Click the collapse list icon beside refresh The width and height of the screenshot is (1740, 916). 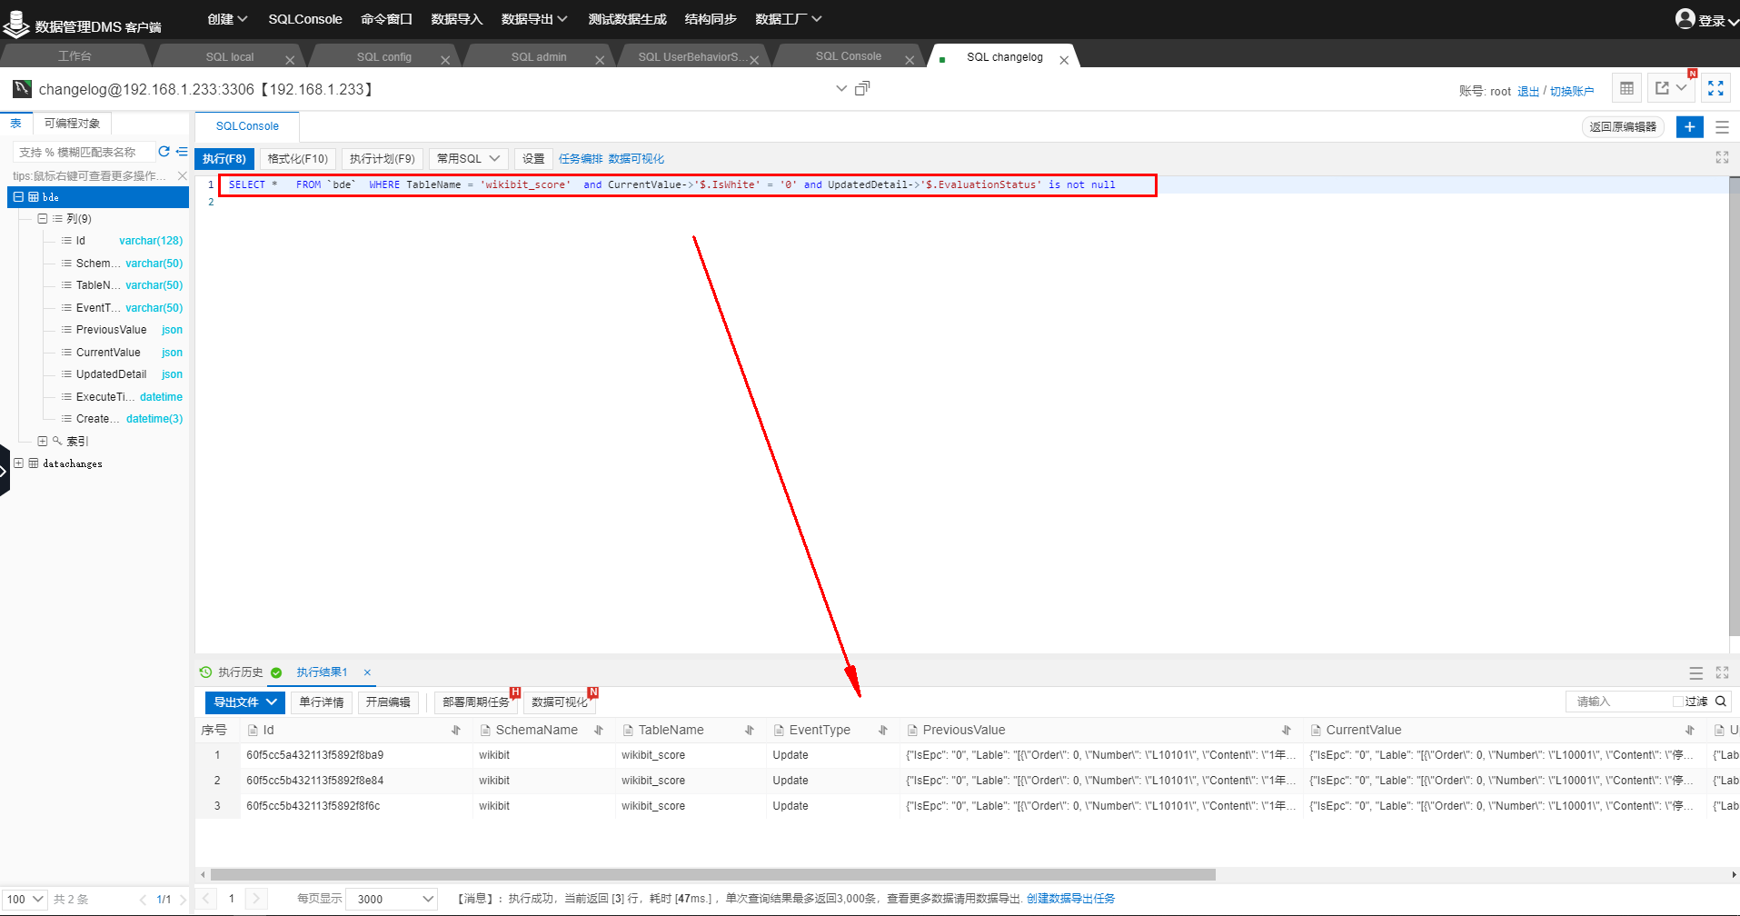click(182, 152)
